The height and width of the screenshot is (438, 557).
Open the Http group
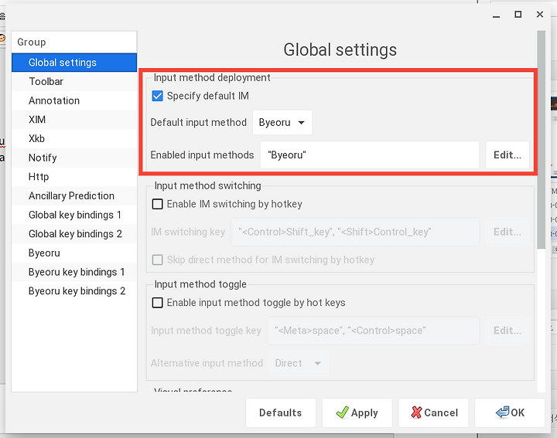pyautogui.click(x=74, y=177)
